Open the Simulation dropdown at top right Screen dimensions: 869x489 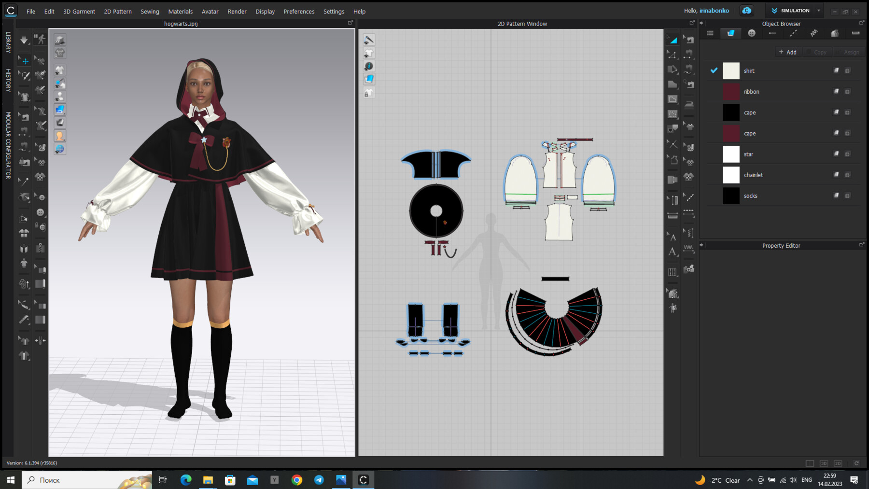pyautogui.click(x=818, y=10)
